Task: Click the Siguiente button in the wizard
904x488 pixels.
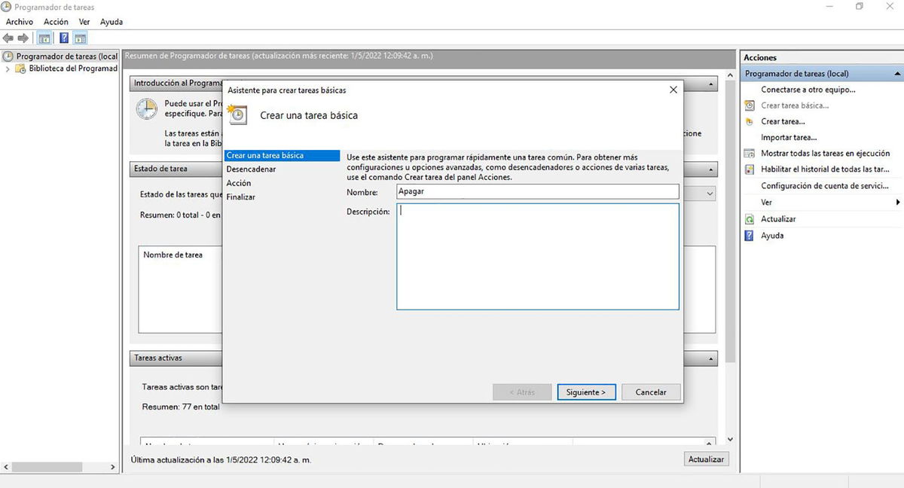Action: (586, 392)
